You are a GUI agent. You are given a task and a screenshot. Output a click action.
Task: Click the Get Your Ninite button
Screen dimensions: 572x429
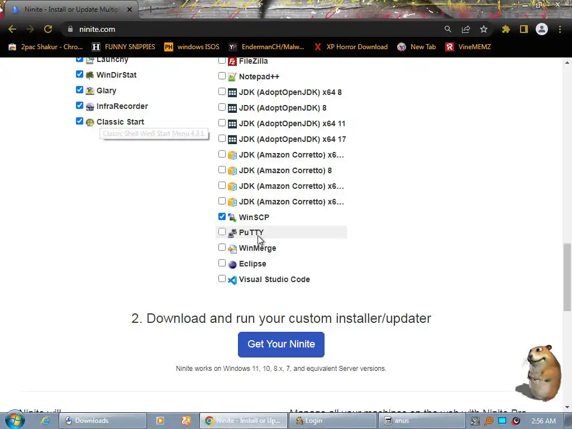point(281,344)
